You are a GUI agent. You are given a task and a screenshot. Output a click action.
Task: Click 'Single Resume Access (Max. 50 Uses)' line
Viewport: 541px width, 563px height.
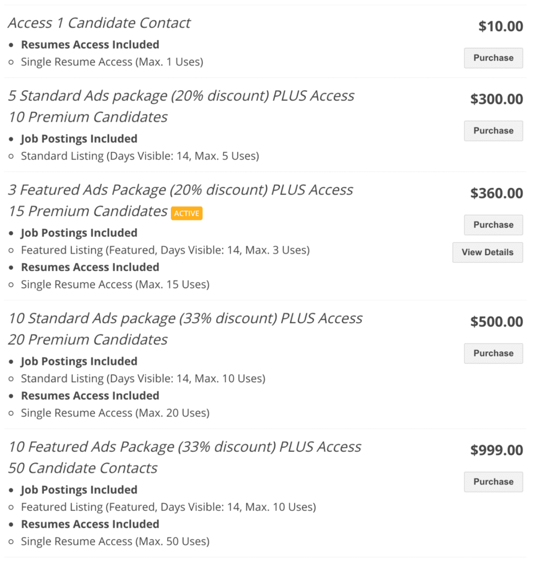coord(115,542)
